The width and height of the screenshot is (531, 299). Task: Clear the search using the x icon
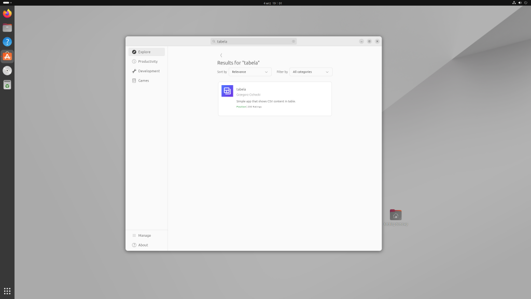pos(293,41)
